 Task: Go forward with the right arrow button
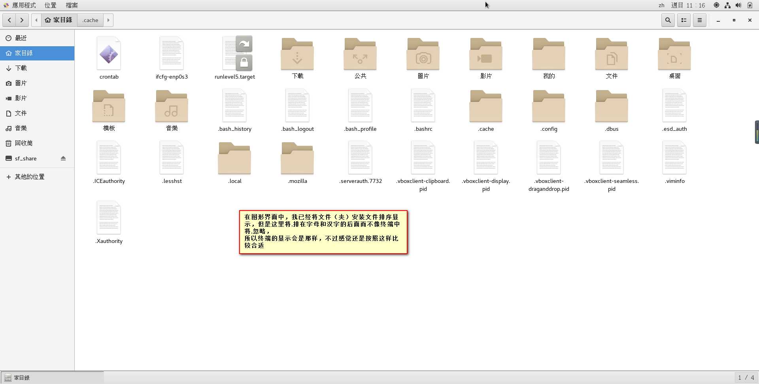(22, 20)
